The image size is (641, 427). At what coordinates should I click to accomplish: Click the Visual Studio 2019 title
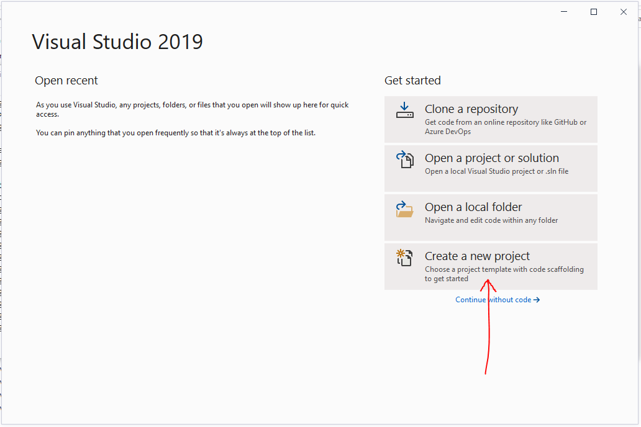click(x=117, y=42)
